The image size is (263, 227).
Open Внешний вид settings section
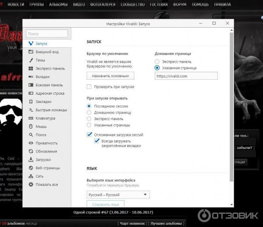tap(47, 52)
